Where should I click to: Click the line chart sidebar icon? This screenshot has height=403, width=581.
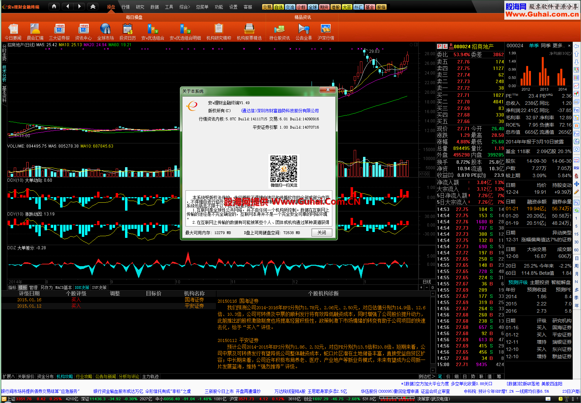tap(577, 85)
